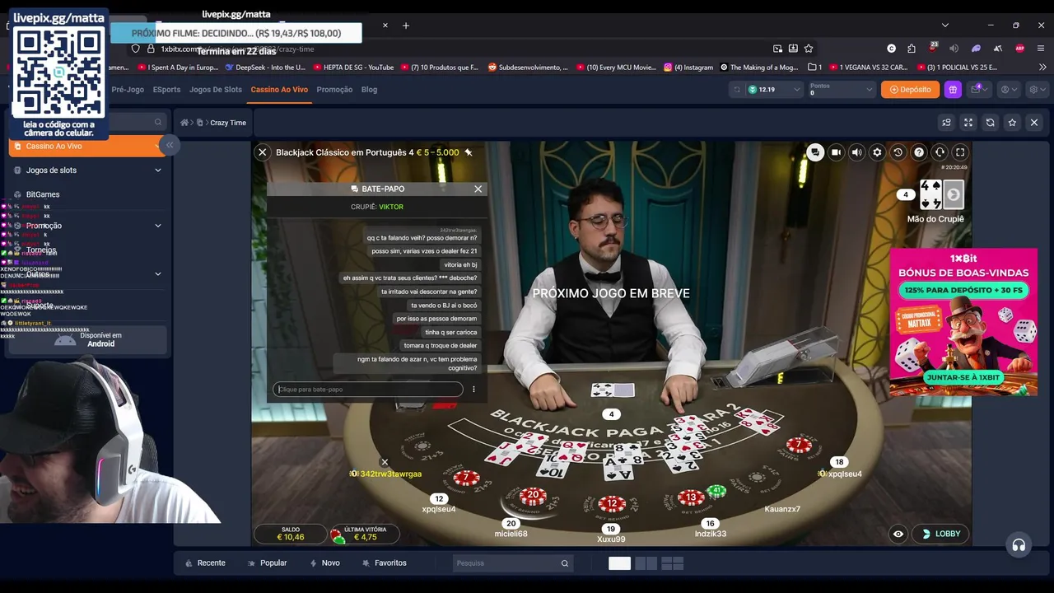Open the game settings gear icon
The height and width of the screenshot is (593, 1054).
pos(877,152)
